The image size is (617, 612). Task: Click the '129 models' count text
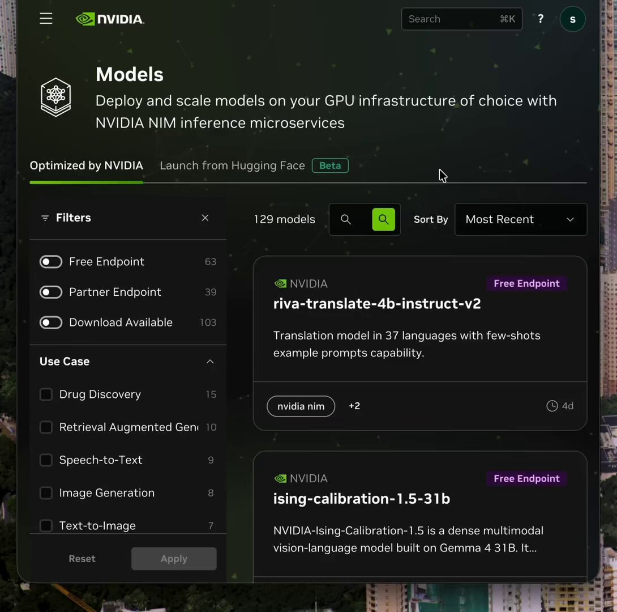[284, 219]
